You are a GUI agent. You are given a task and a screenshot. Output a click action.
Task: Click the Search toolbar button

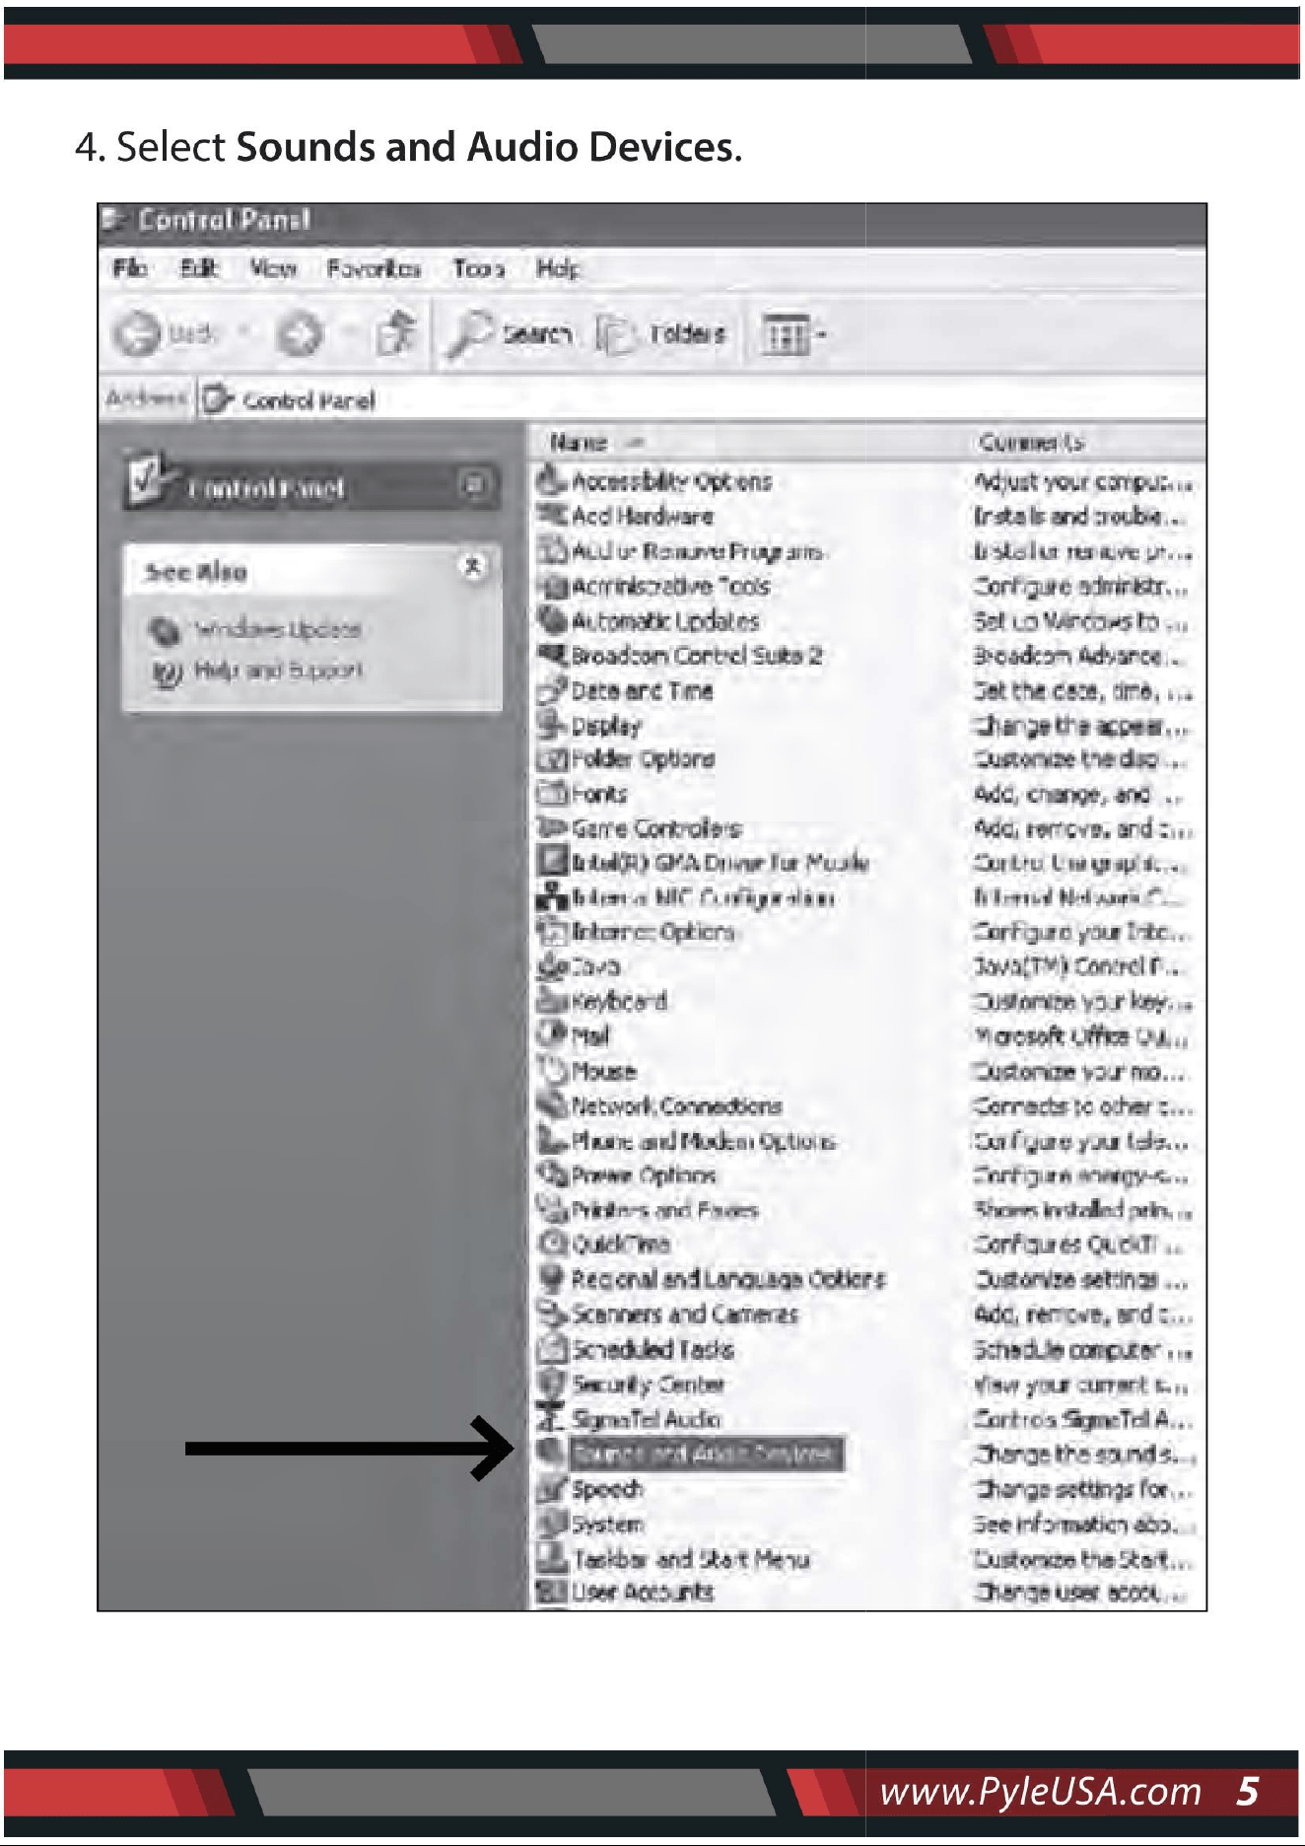509,334
